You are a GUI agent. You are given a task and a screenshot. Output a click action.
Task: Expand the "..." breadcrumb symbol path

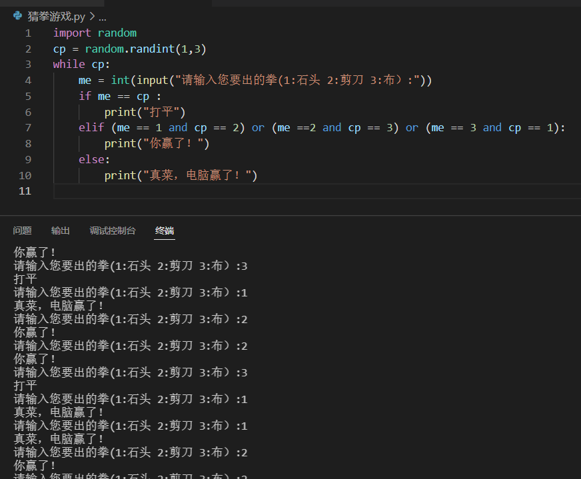tap(102, 16)
